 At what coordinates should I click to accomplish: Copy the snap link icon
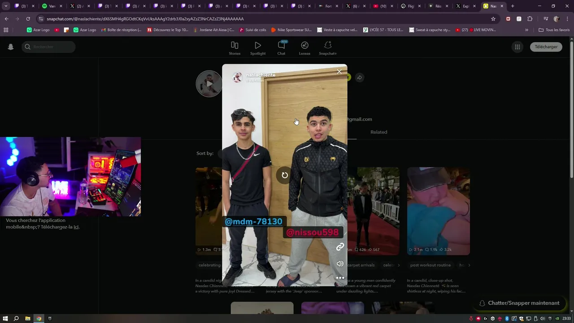[x=340, y=247]
